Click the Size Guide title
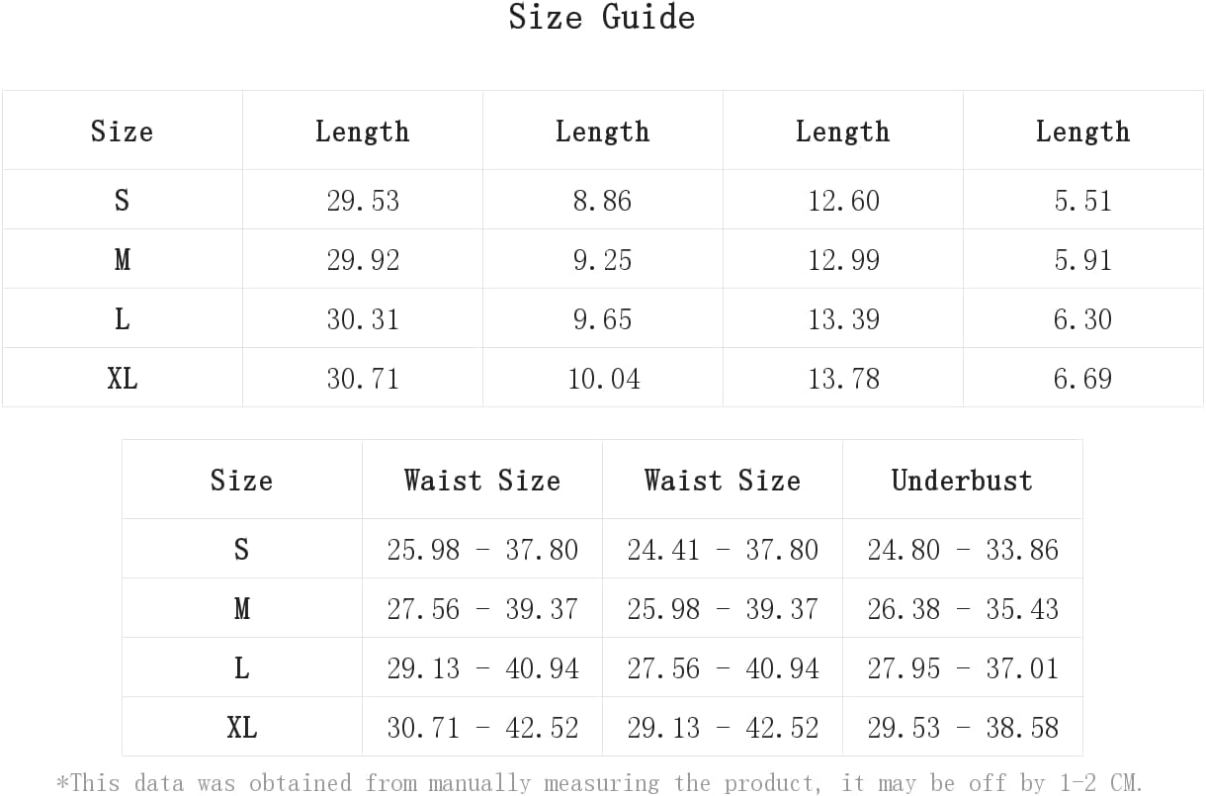The height and width of the screenshot is (796, 1206). [602, 17]
